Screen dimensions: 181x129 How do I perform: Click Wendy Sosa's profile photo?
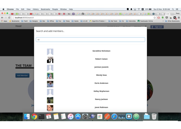[x=50, y=76]
